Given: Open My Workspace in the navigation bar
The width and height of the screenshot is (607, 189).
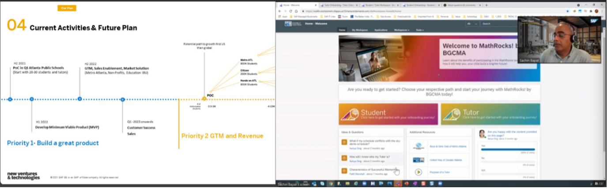Looking at the screenshot, I should pos(360,30).
